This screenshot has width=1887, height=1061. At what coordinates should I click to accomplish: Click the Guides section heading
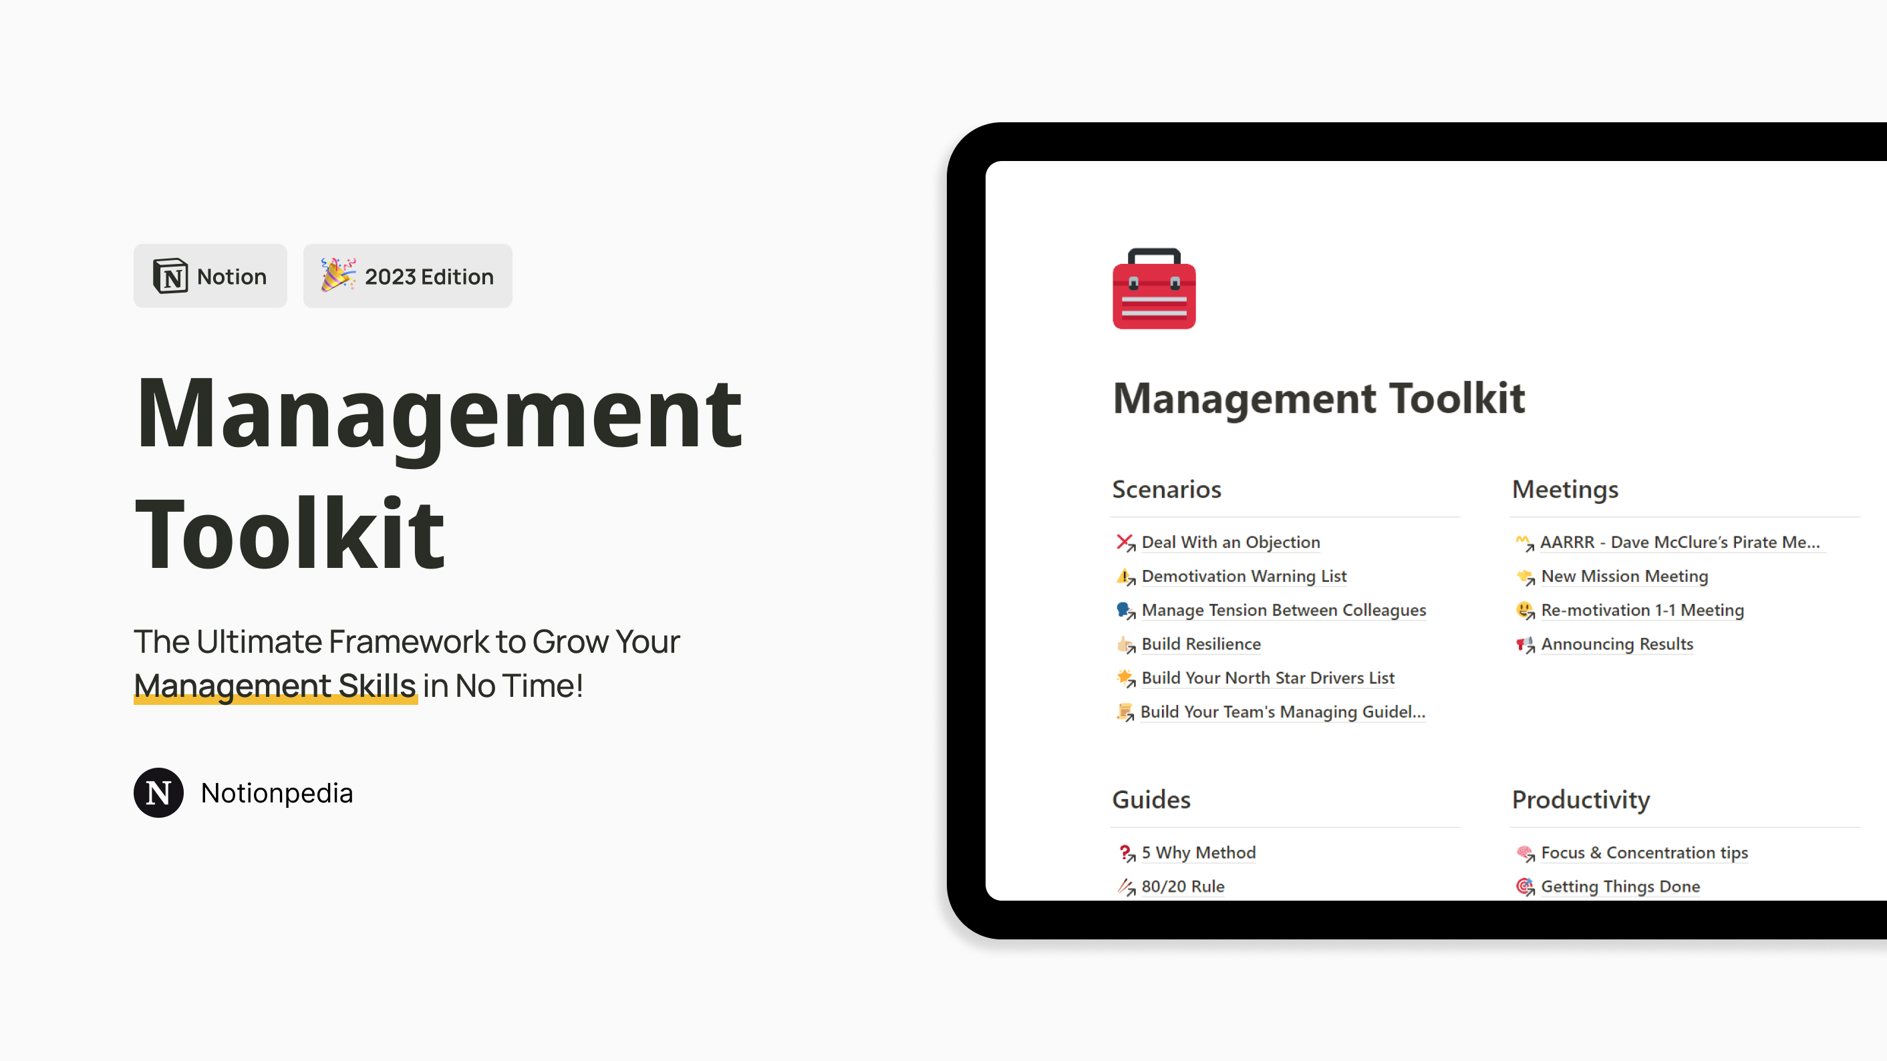coord(1151,800)
